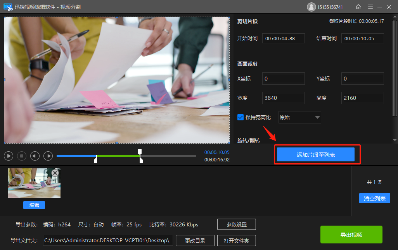This screenshot has height=250, width=398.
Task: Click the user account avatar
Action: click(311, 7)
